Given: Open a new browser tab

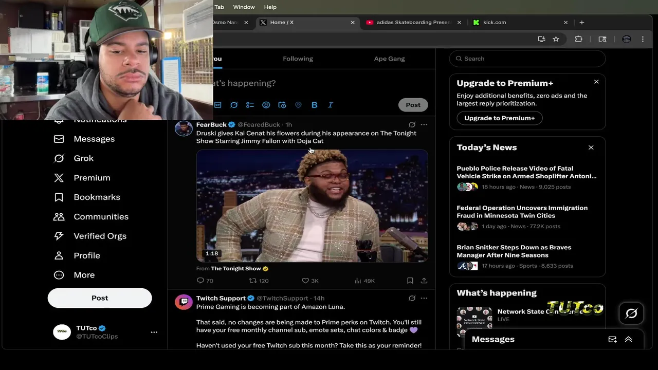Looking at the screenshot, I should 581,23.
